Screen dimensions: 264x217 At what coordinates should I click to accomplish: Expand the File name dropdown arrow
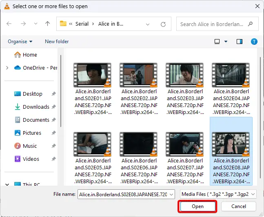pyautogui.click(x=171, y=195)
